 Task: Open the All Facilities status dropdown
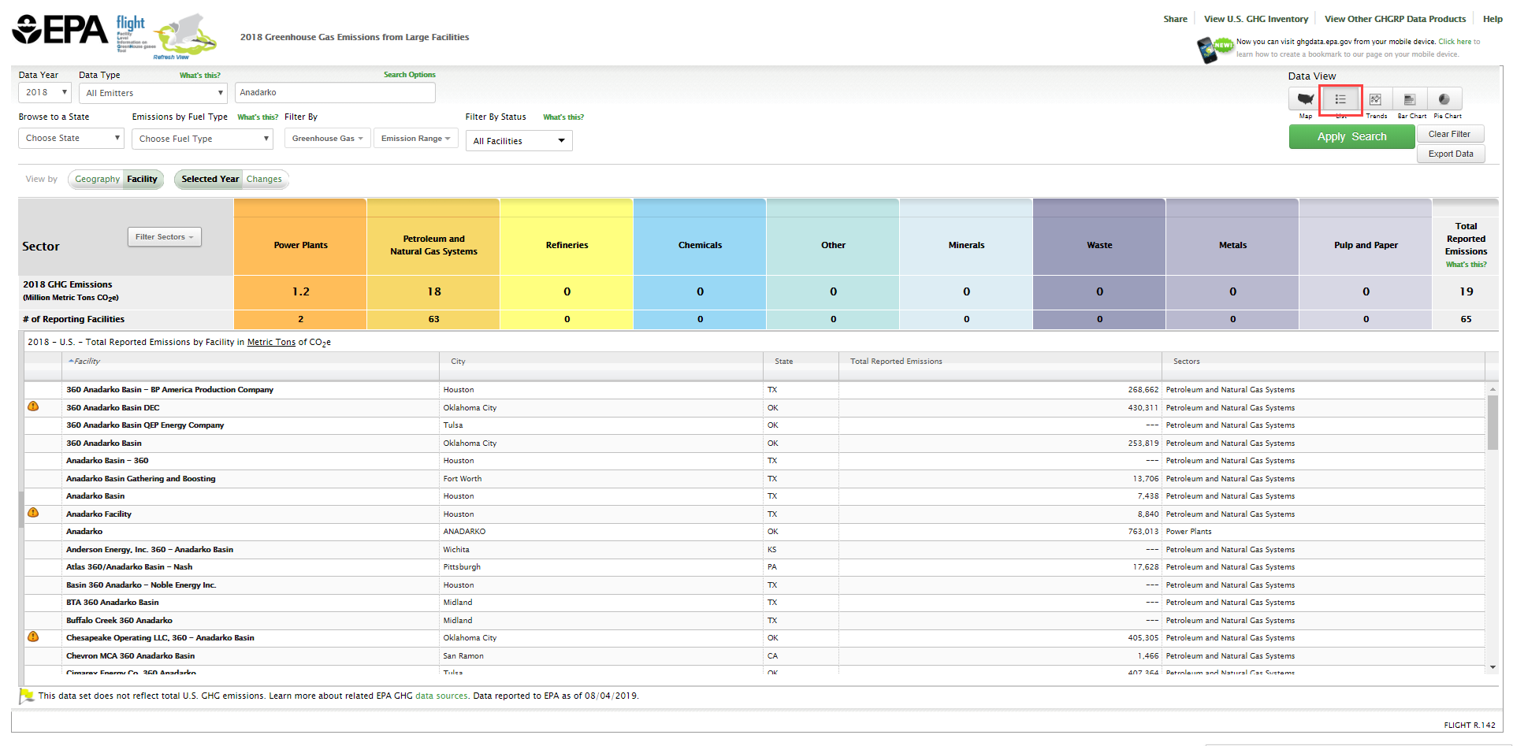point(519,141)
